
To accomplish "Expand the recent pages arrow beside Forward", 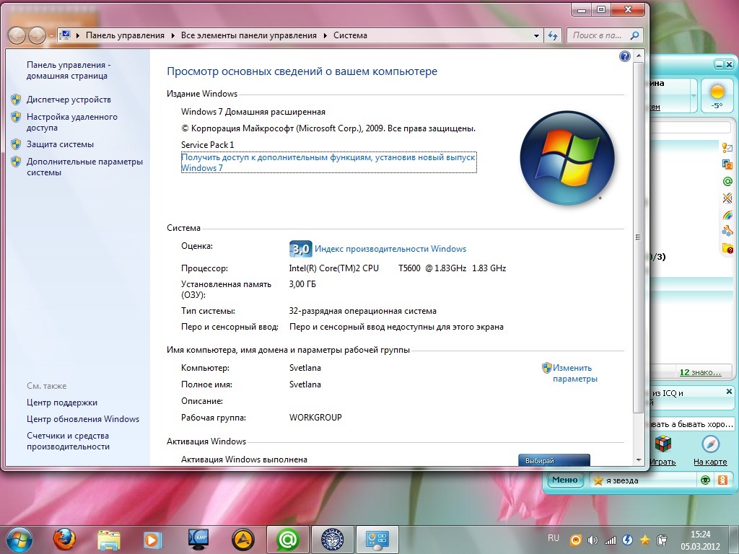I will [51, 36].
